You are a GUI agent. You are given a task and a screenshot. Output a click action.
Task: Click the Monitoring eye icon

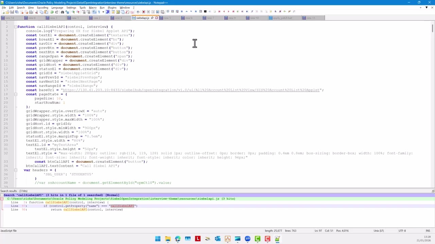pyautogui.click(x=138, y=12)
